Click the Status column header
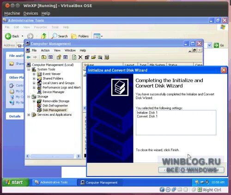This screenshot has width=231, height=195. click(x=180, y=65)
